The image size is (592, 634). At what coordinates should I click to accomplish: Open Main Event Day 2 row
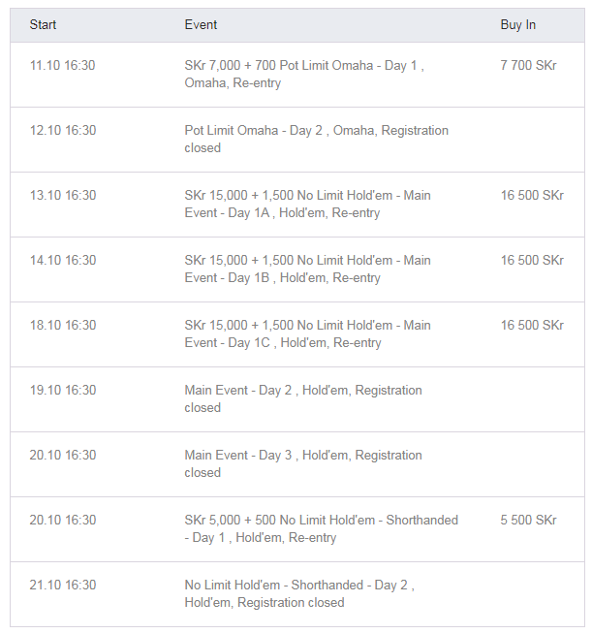302,399
